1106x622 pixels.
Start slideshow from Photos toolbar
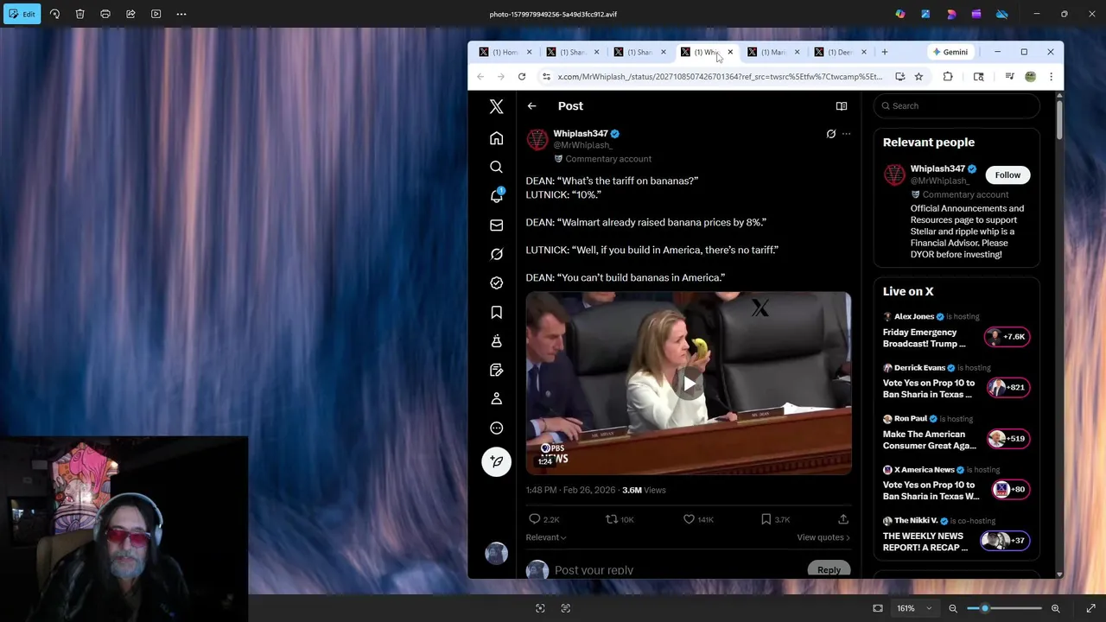(x=156, y=14)
